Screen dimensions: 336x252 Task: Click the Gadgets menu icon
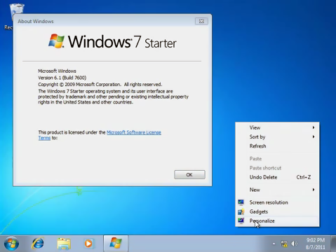tap(241, 211)
